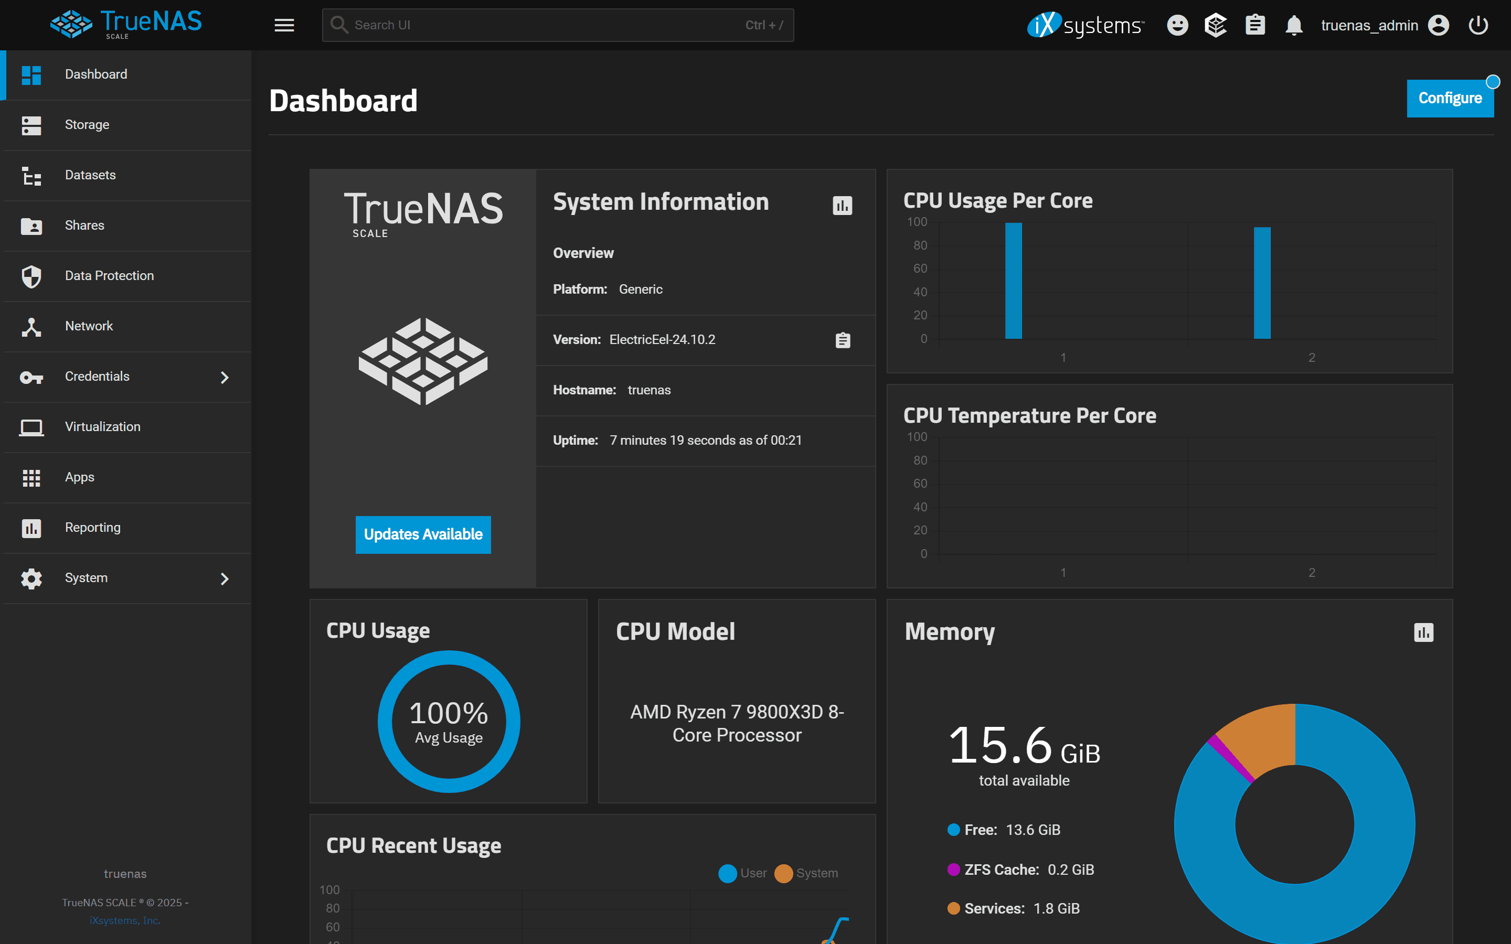Expand the Credentials submenu chevron

tap(225, 377)
